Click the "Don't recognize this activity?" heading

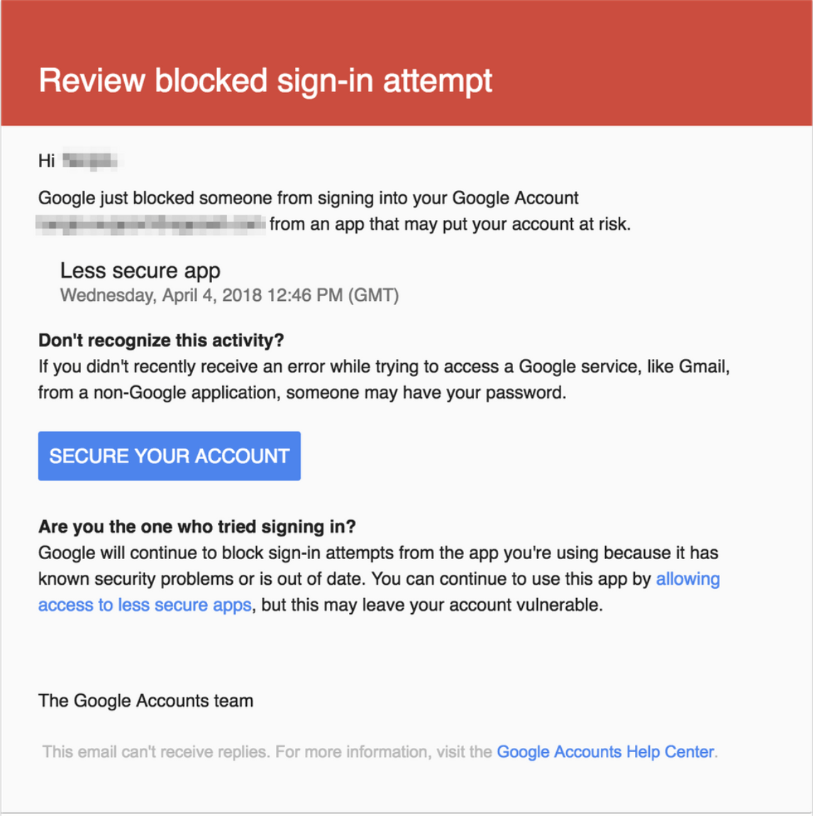pyautogui.click(x=161, y=341)
